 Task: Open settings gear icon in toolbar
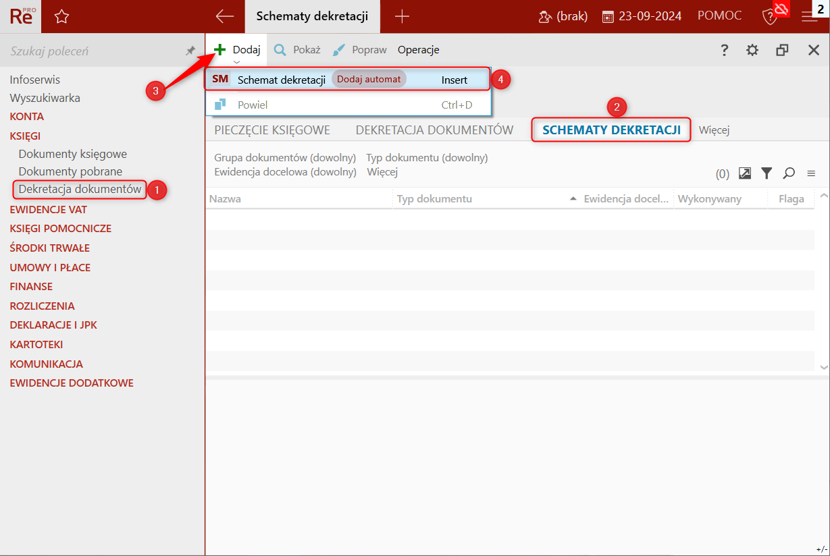coord(752,50)
